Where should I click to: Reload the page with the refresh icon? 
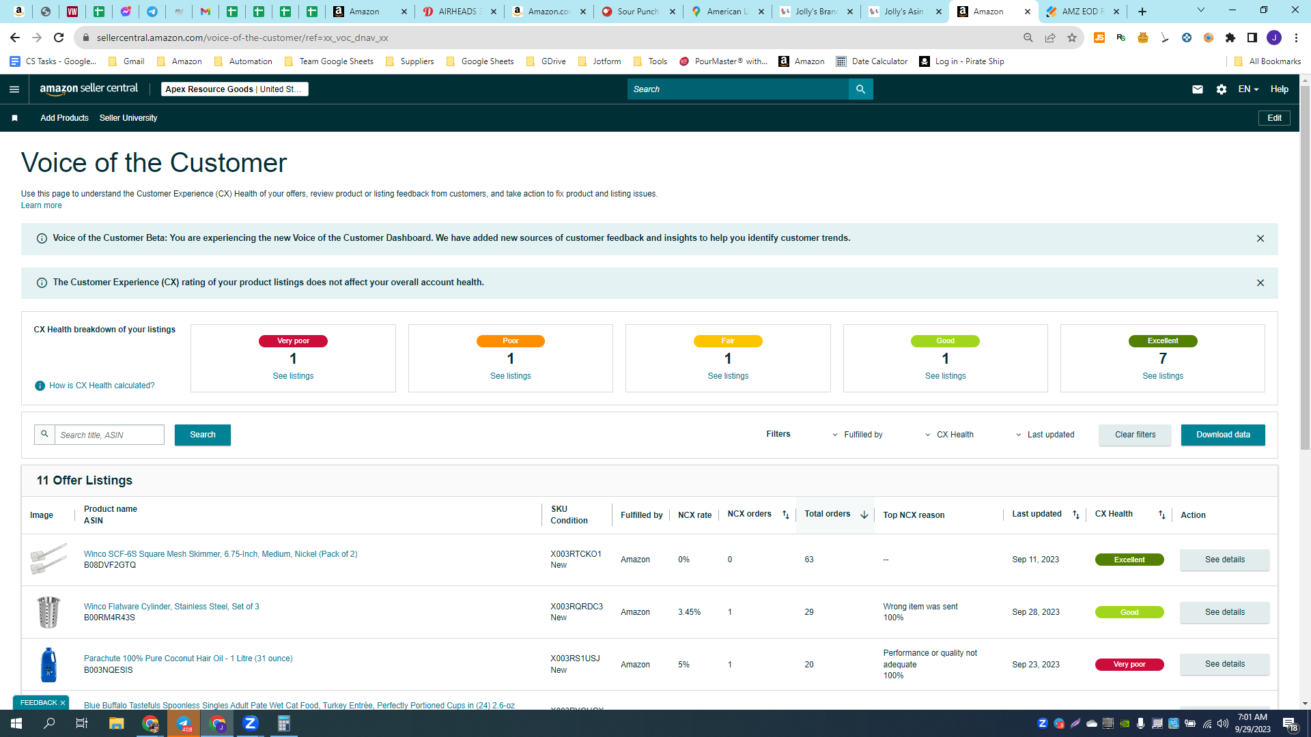(59, 38)
